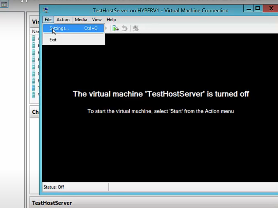Click the Revert toolbar icon
Screen dimensions: 278x208
[x=124, y=28]
